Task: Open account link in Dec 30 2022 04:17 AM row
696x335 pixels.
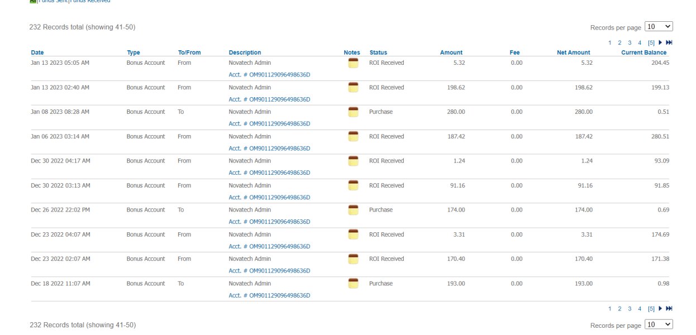Action: click(x=269, y=173)
